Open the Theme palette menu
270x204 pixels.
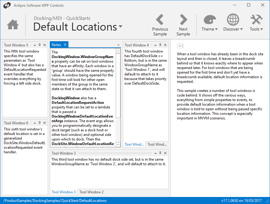(210, 23)
